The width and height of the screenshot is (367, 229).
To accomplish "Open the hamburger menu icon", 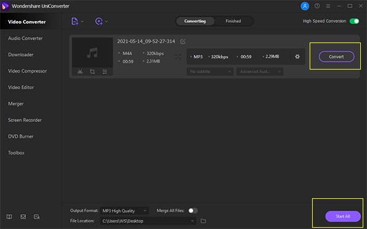I will click(328, 6).
